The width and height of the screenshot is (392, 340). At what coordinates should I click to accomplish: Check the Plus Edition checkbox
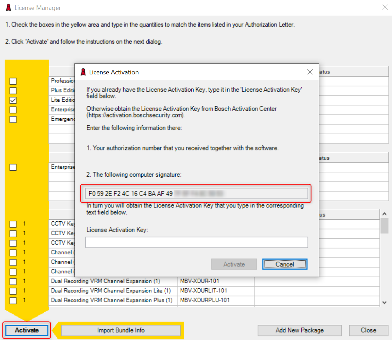pyautogui.click(x=13, y=91)
